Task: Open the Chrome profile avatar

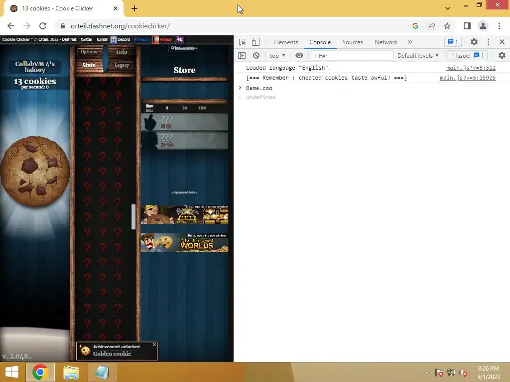Action: point(483,26)
